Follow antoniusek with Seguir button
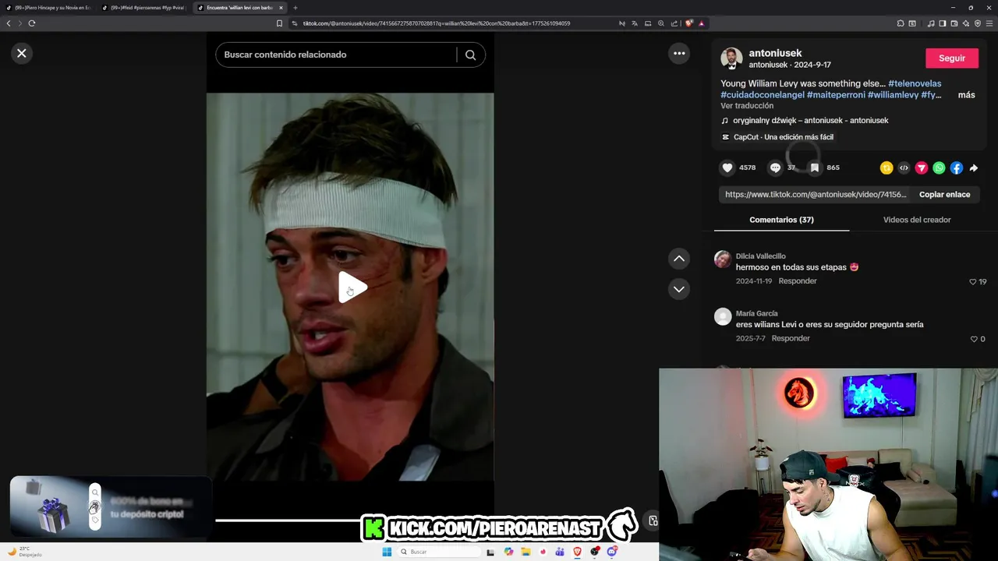 point(952,58)
